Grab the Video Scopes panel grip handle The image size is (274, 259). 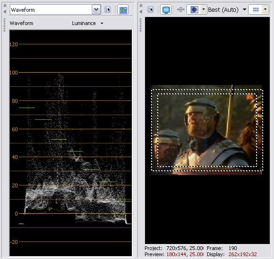point(5,25)
